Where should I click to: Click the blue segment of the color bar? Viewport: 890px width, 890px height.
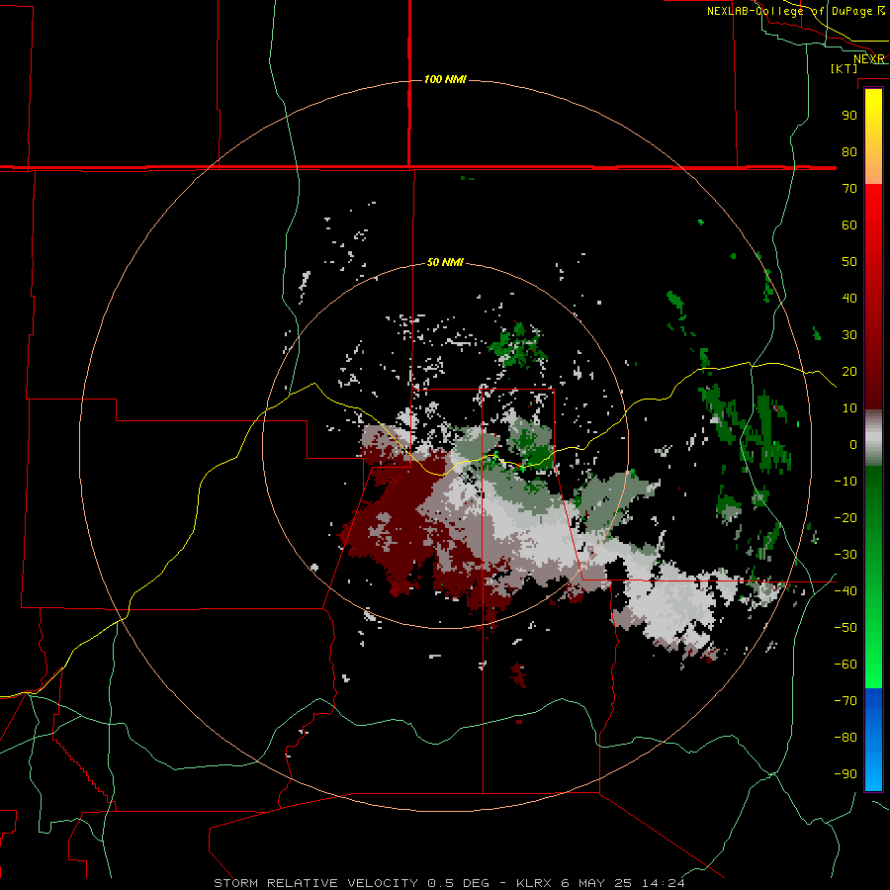873,739
